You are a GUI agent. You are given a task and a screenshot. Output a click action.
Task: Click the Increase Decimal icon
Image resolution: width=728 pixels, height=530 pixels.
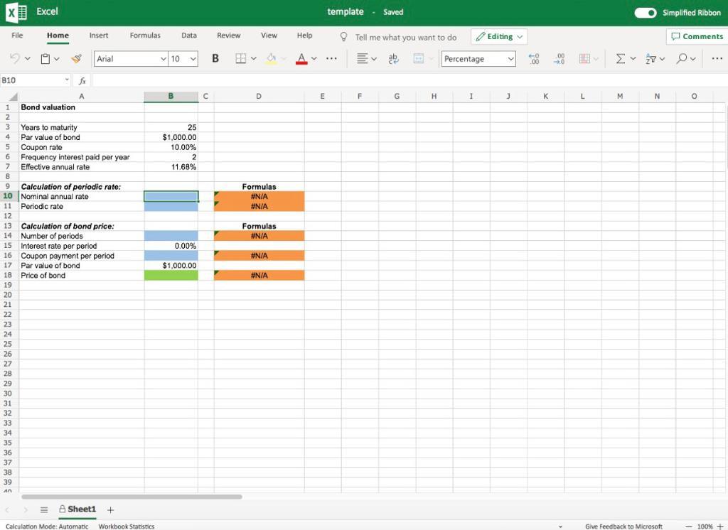[x=534, y=58]
